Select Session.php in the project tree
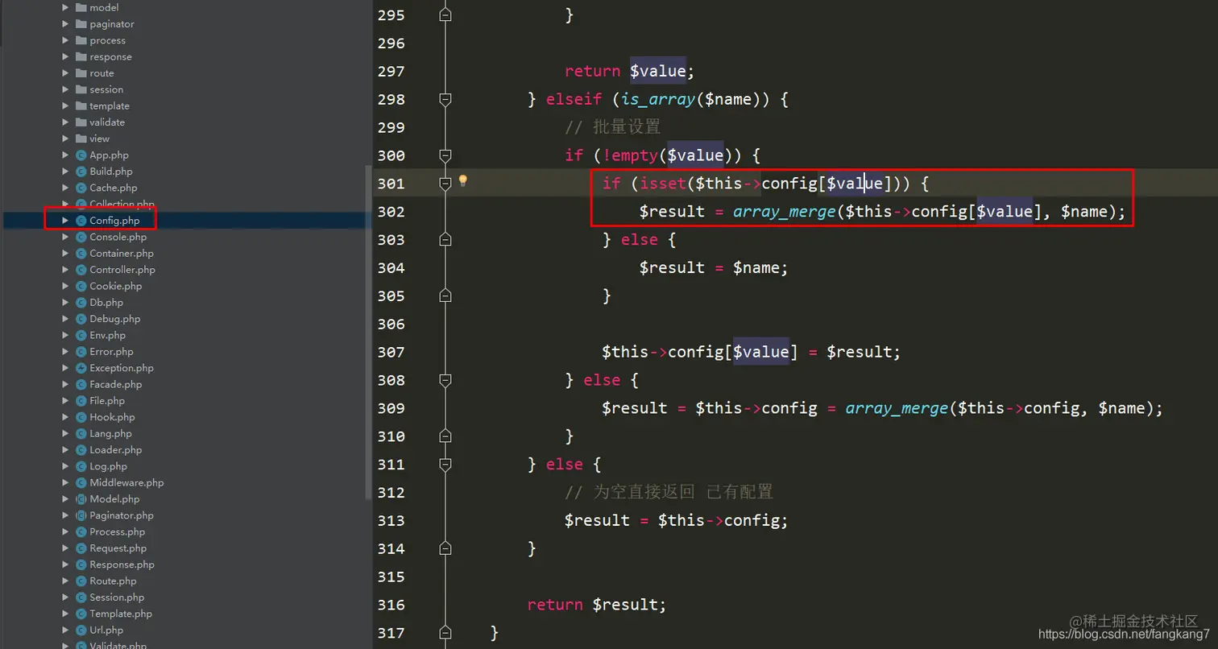Image resolution: width=1218 pixels, height=649 pixels. 117,597
